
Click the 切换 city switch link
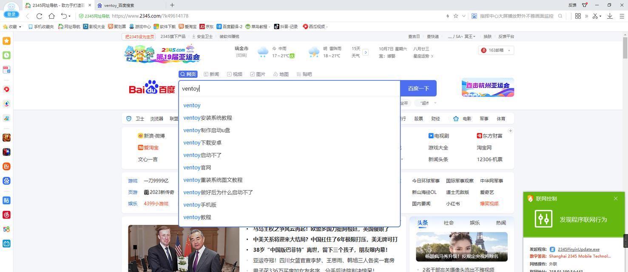(x=242, y=55)
